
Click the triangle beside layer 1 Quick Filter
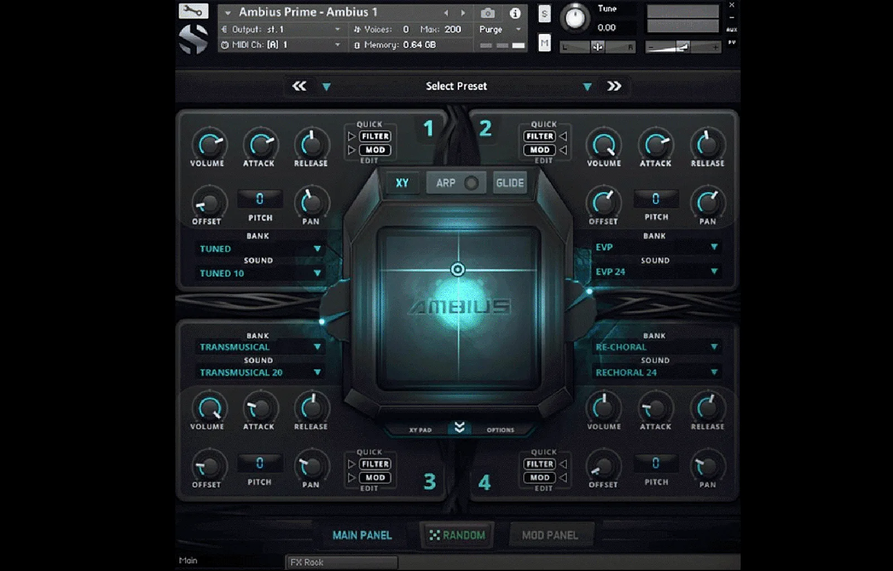(352, 136)
